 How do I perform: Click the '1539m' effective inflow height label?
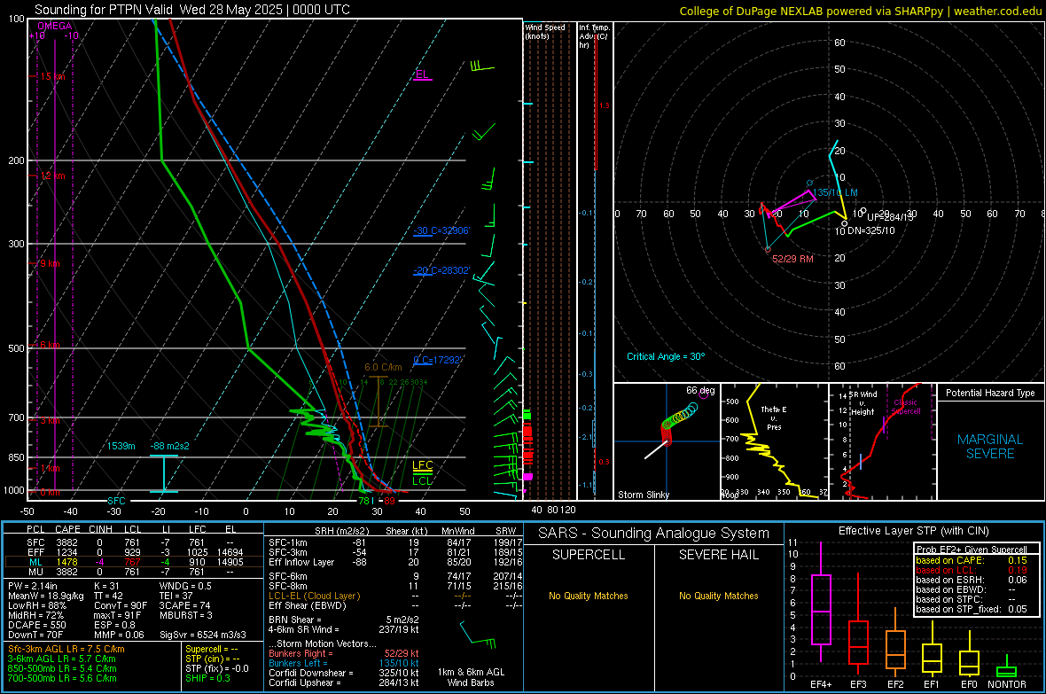tap(121, 446)
